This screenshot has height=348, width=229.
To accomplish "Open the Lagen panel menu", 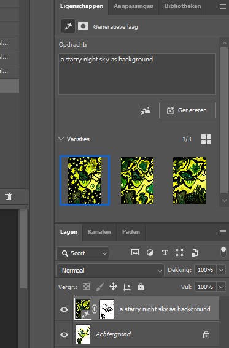I will (223, 232).
